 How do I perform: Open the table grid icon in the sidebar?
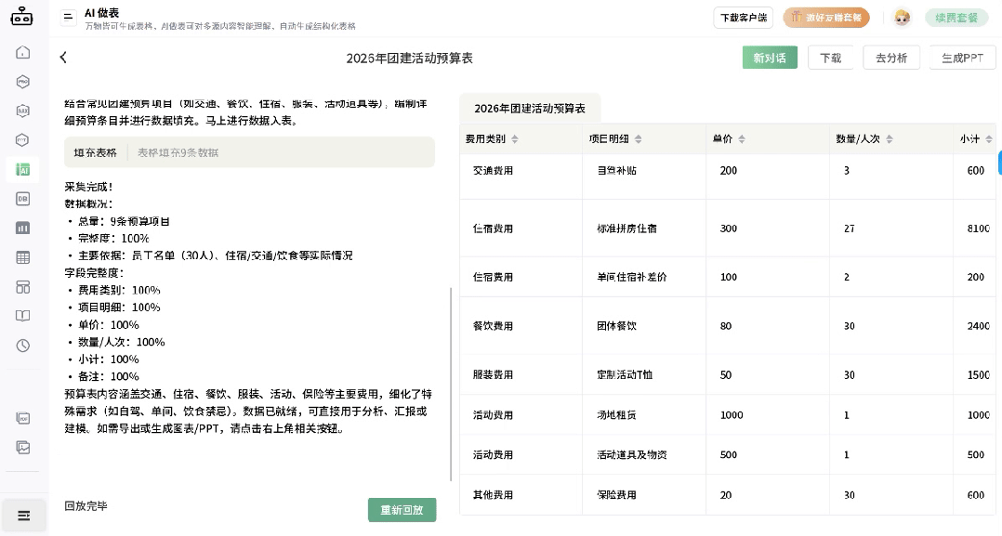pos(22,256)
